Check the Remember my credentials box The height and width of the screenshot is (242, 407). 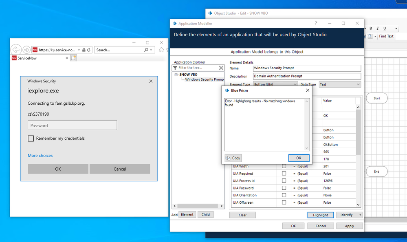pyautogui.click(x=31, y=139)
